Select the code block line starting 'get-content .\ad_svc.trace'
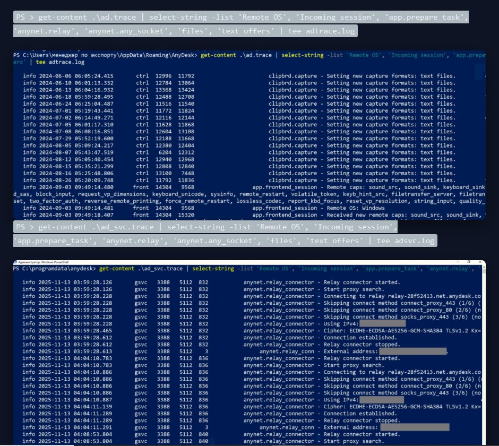The width and height of the screenshot is (499, 446). [x=205, y=227]
